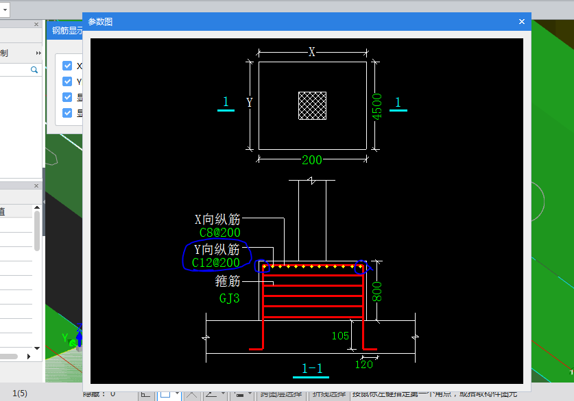Click the left panel collapse handle arrow

[44, 202]
